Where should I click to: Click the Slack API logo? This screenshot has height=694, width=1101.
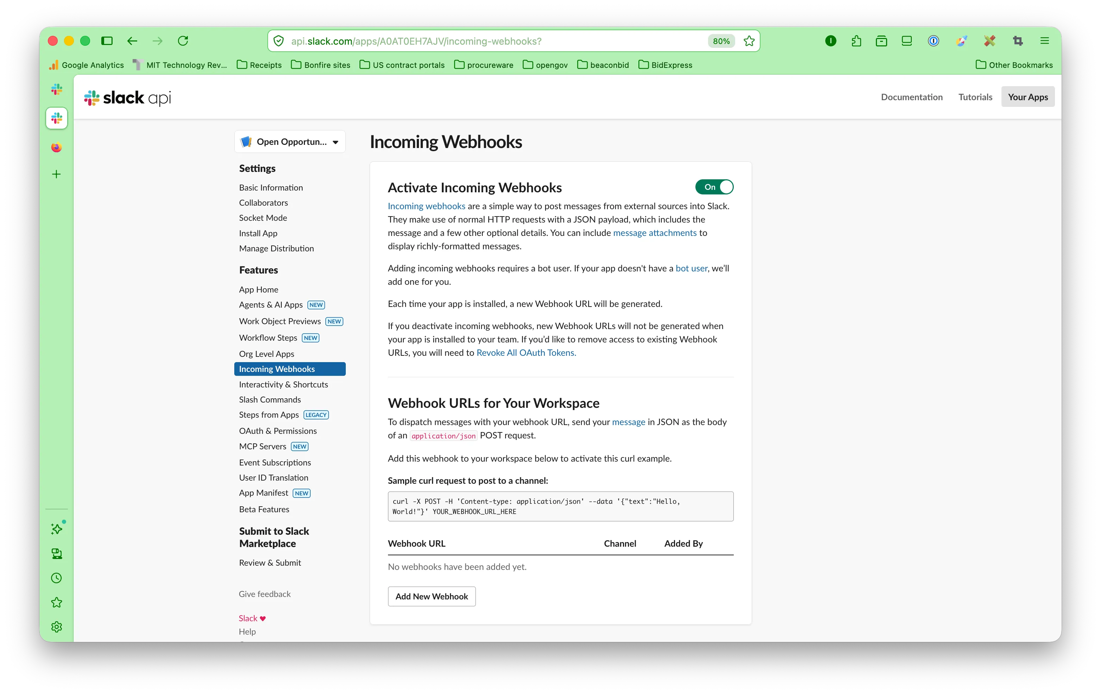coord(128,97)
